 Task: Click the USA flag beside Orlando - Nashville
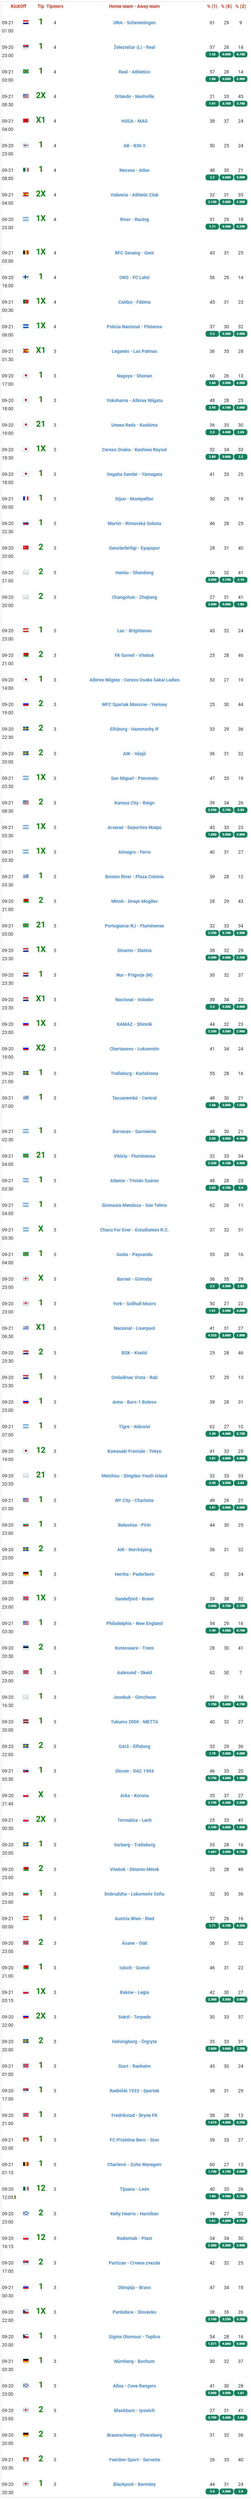(x=26, y=95)
